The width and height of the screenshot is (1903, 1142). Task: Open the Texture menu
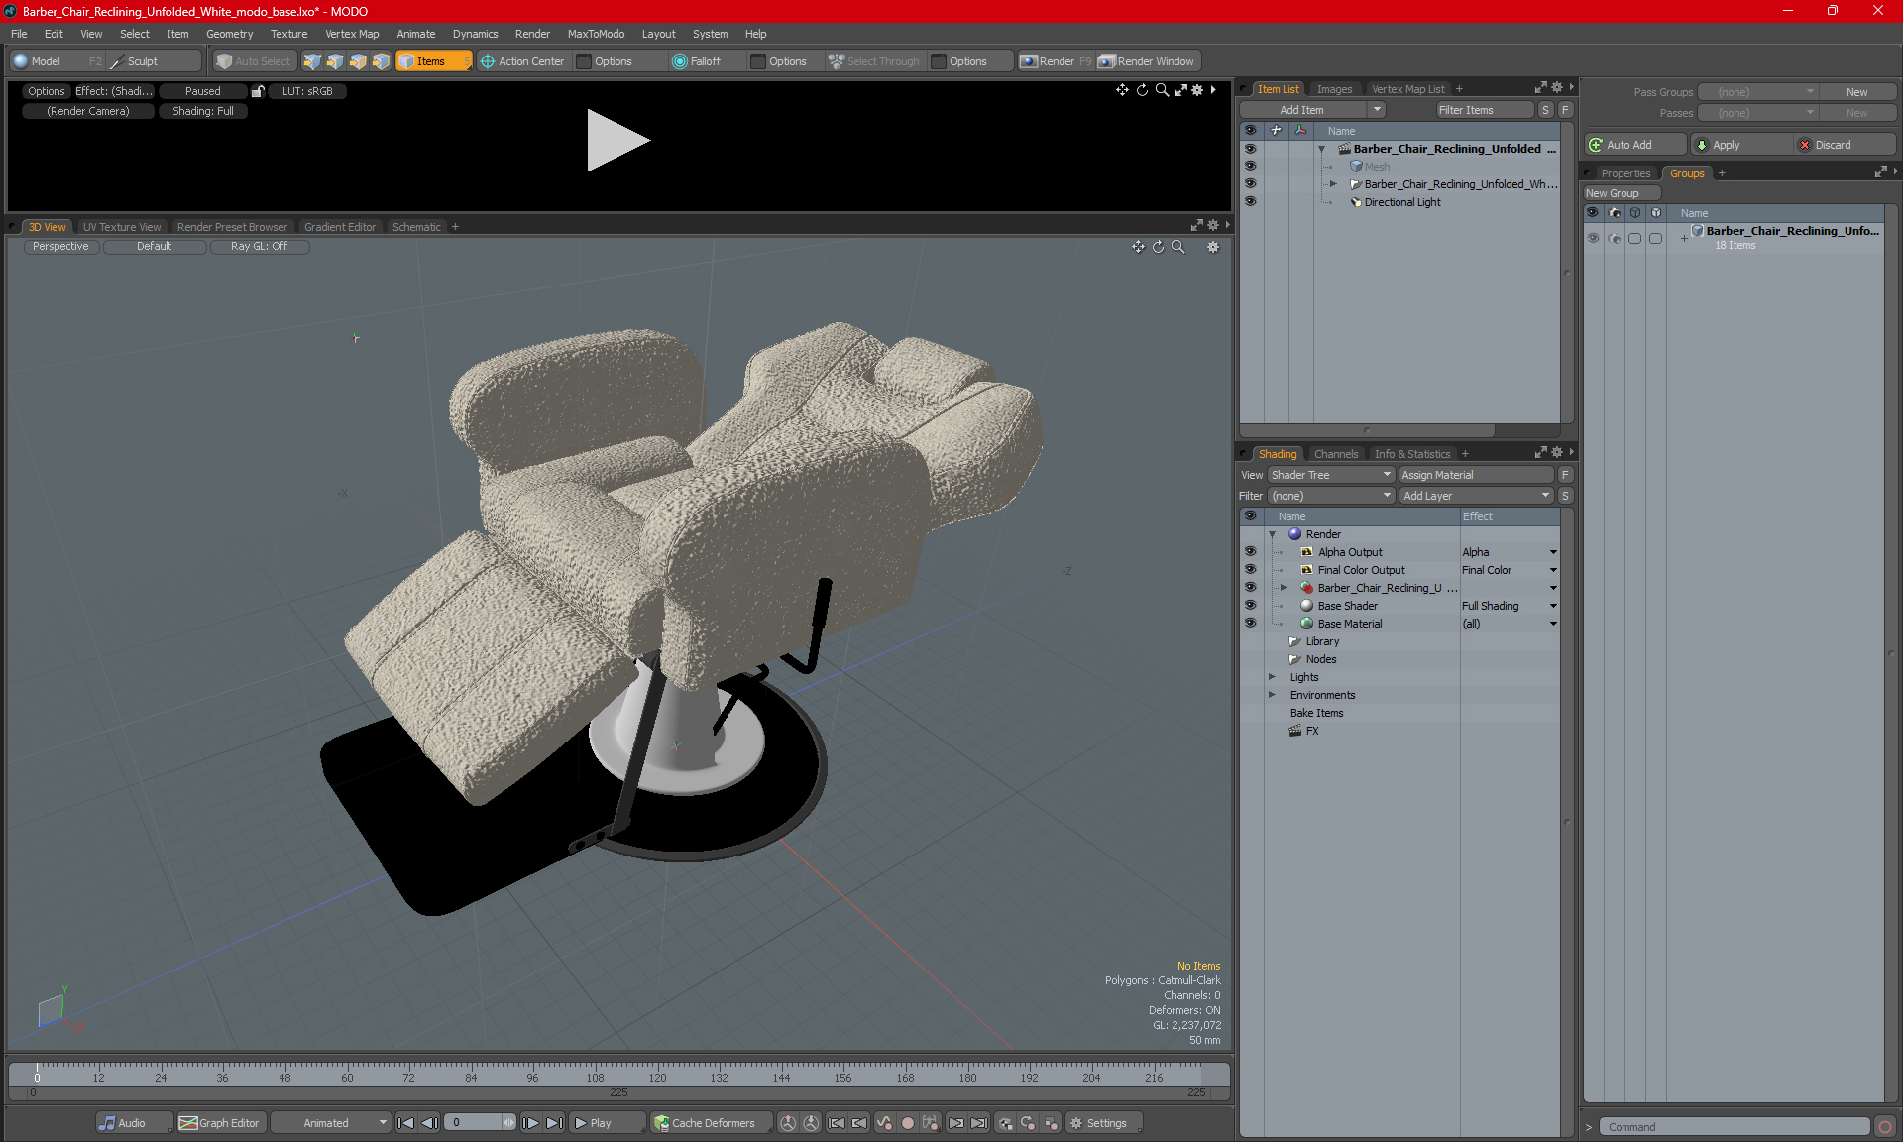coord(288,34)
